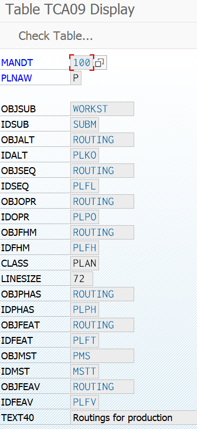Click the IDFEAT field showing PLFT
The image size is (197, 429).
(x=85, y=341)
